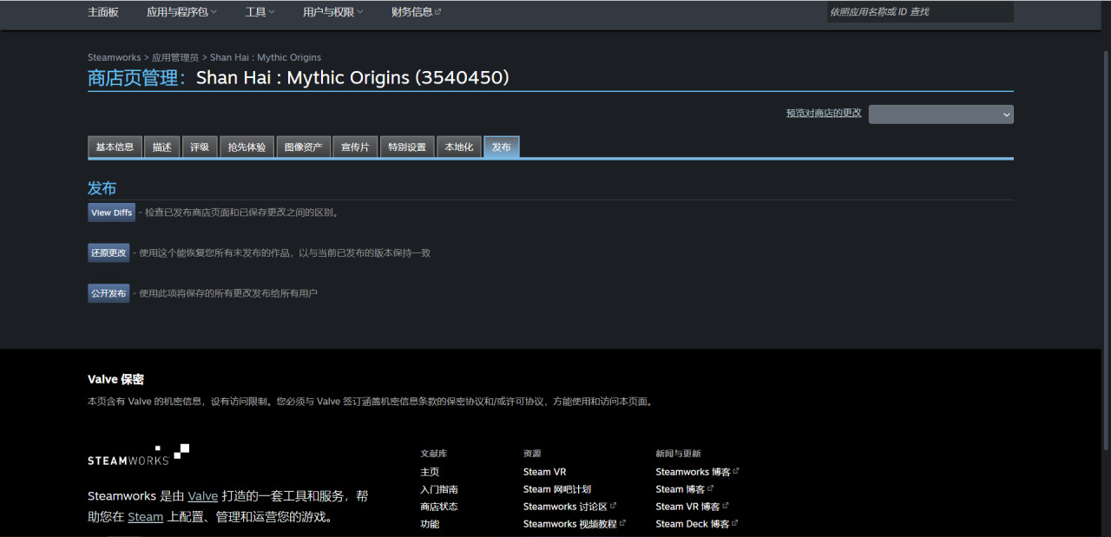Open 主页 under 文献库
1111x537 pixels.
430,472
